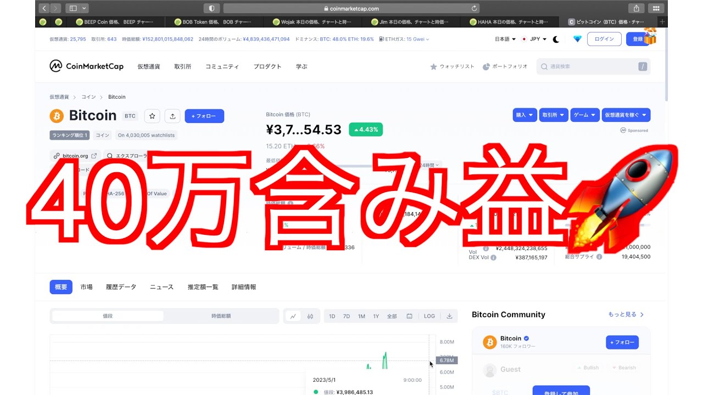Image resolution: width=703 pixels, height=395 pixels.
Task: Set chart range to 1D
Action: (x=332, y=317)
